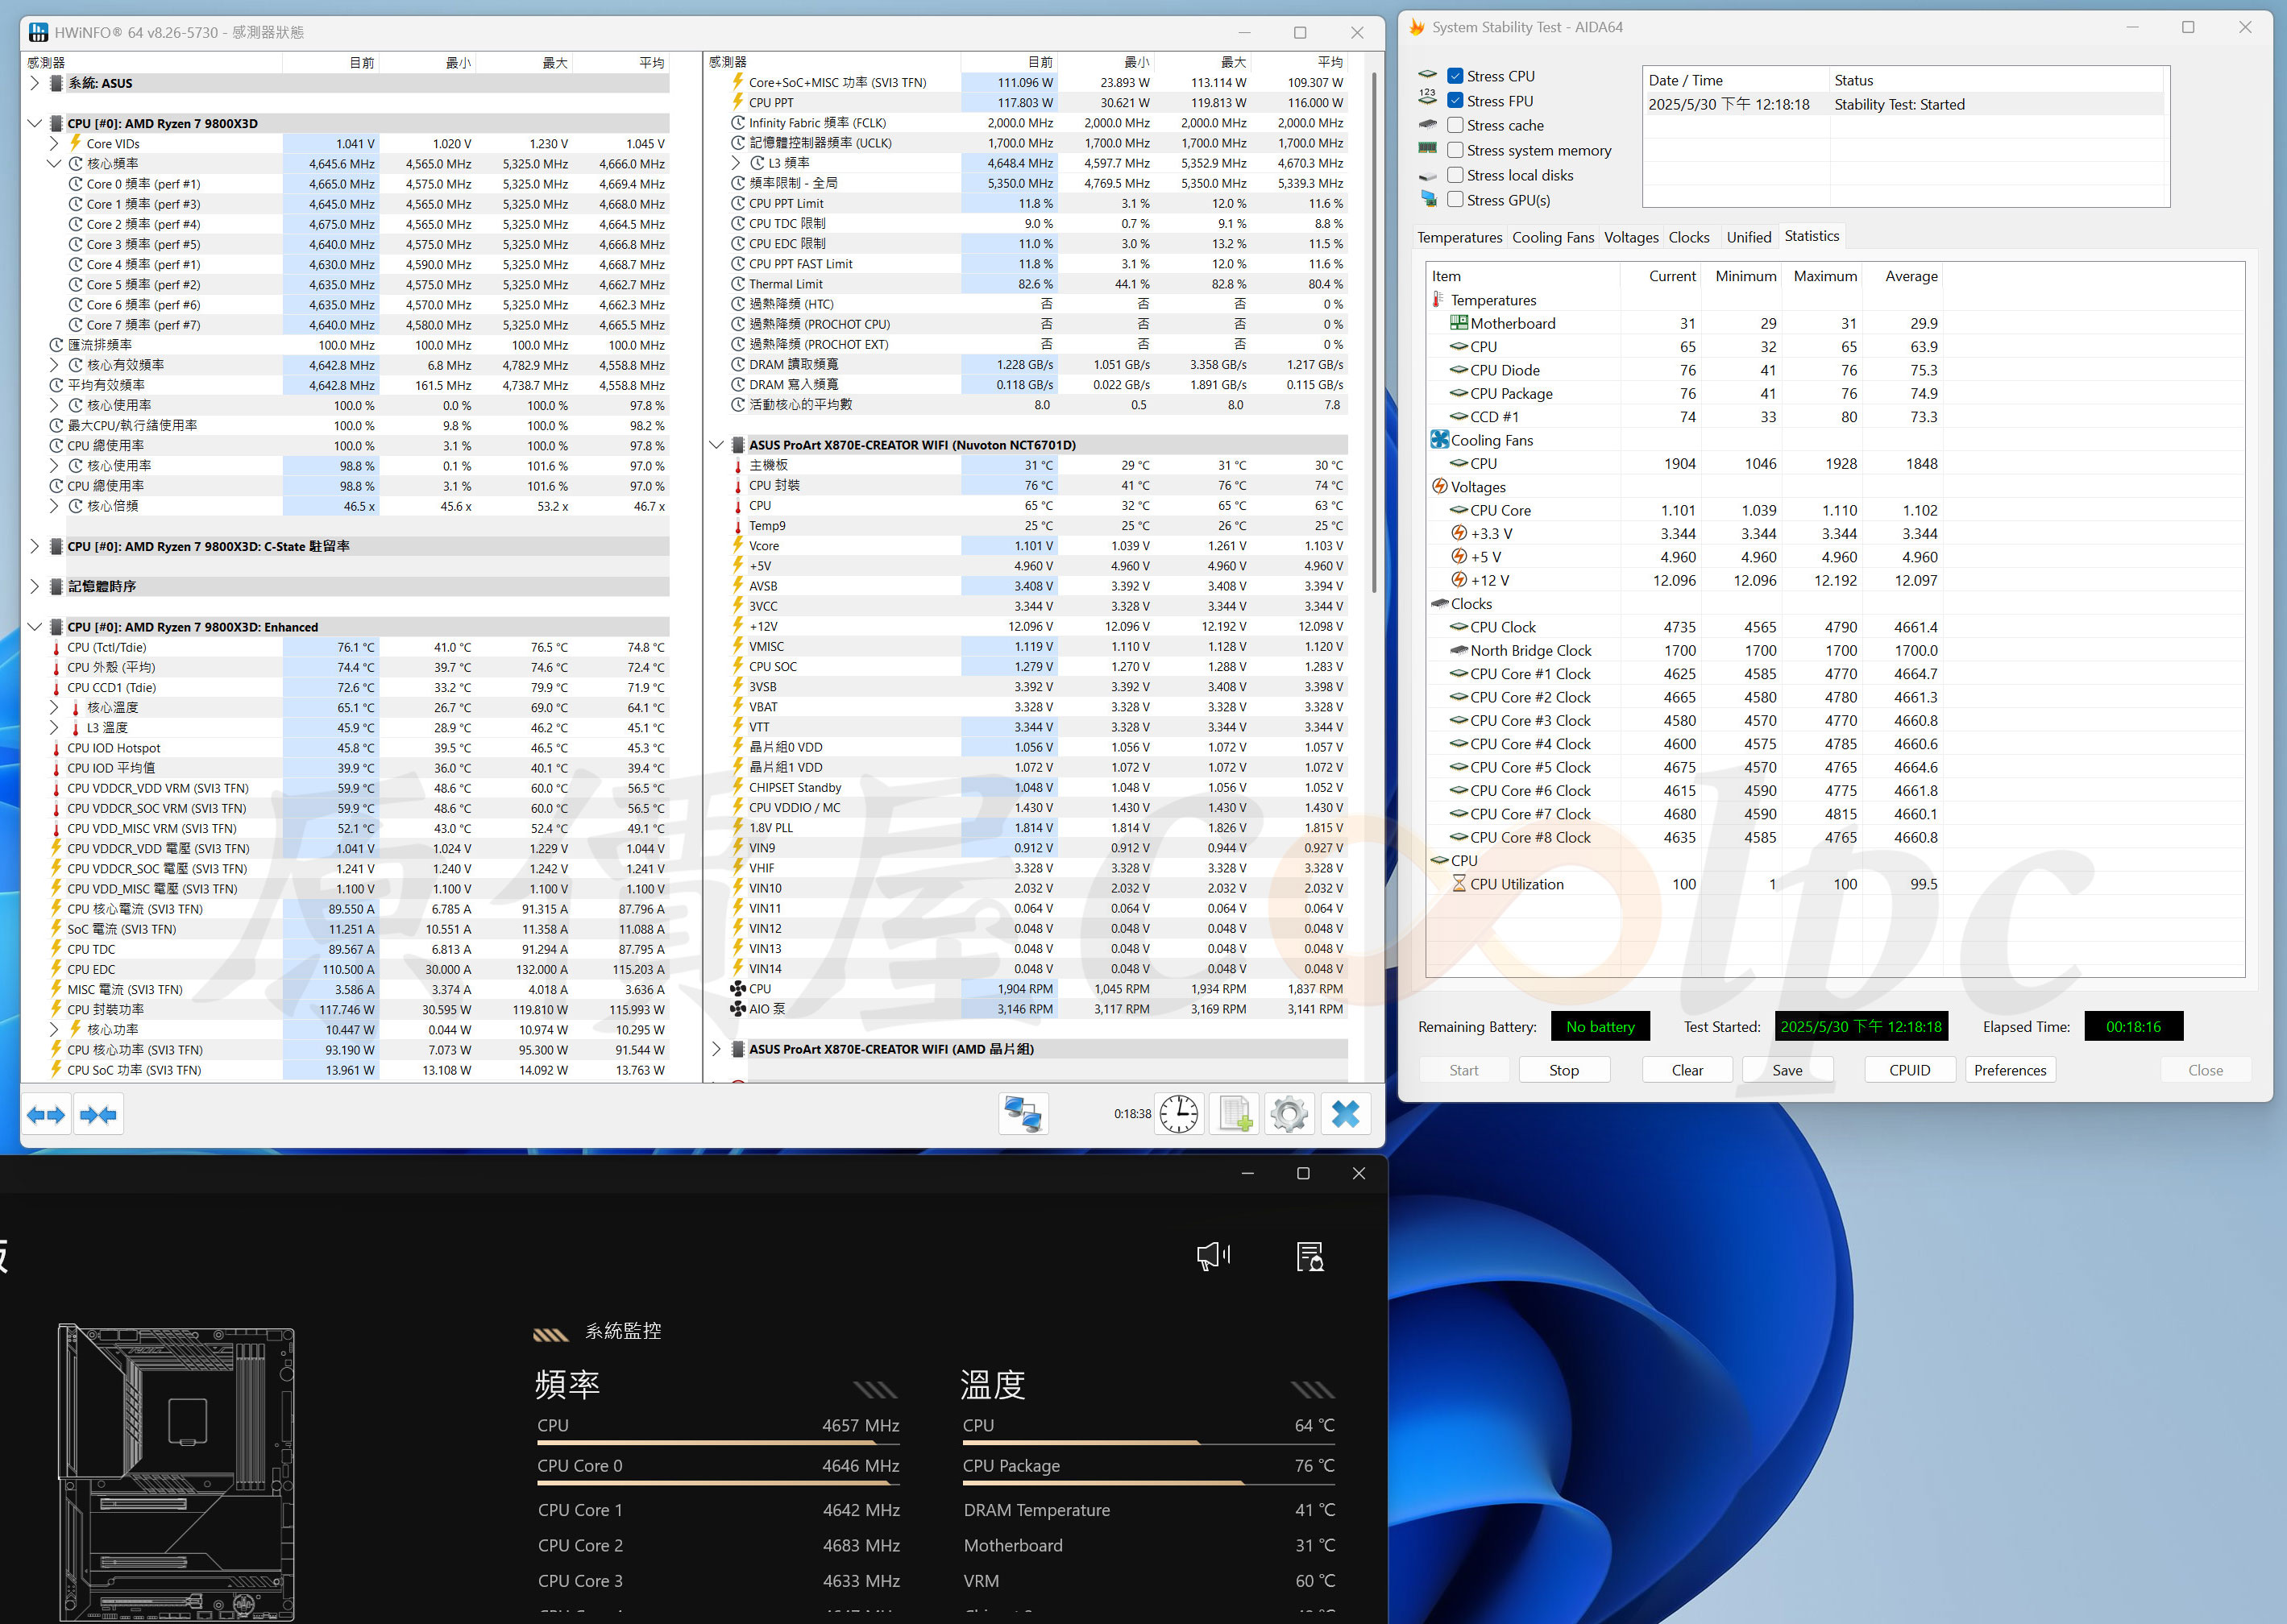Open the CPUID button in AIDA64

coord(1910,1070)
